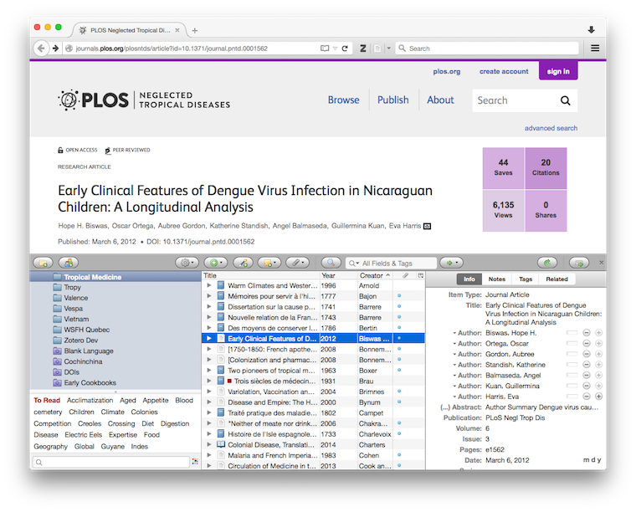Click the remove author minus button for Ortega, Oscar

587,343
